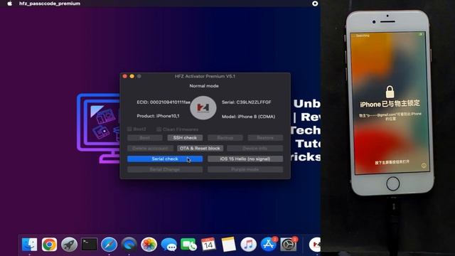This screenshot has height=256, width=455.
Task: Click the Model: iPhone 8 (CDMA) text
Action: tap(248, 117)
